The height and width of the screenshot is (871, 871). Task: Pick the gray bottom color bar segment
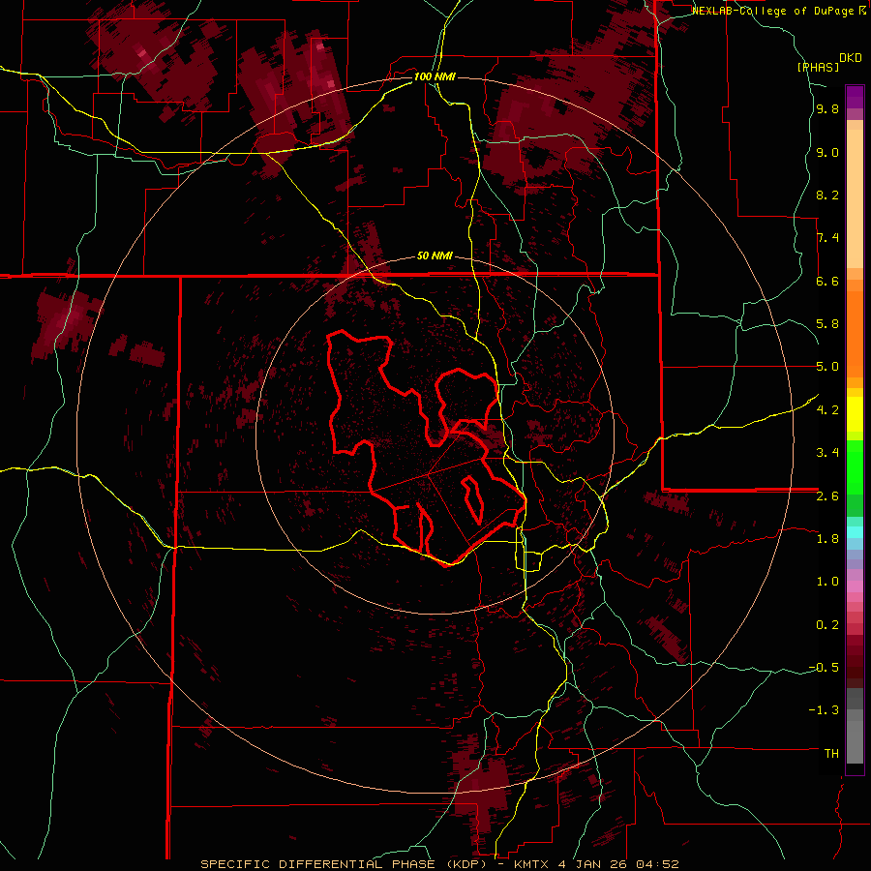click(855, 741)
